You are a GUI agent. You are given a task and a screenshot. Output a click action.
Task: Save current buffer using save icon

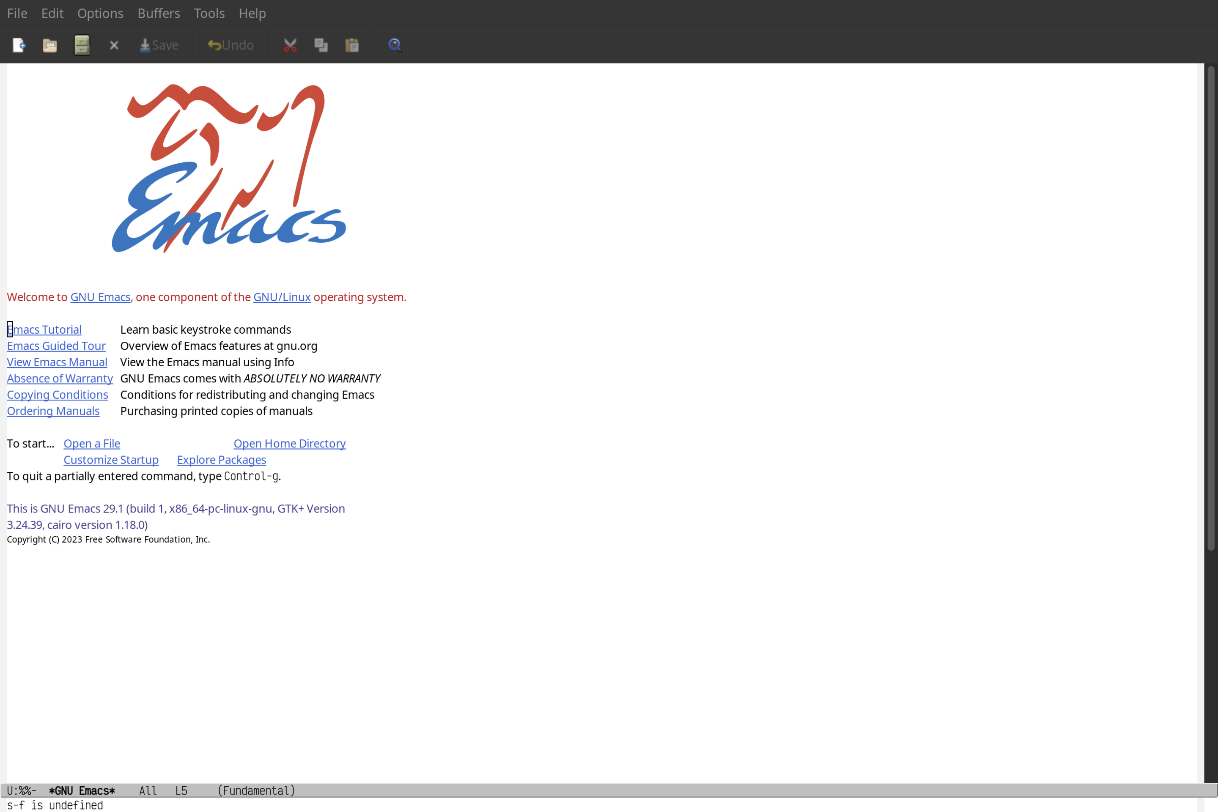click(x=159, y=44)
